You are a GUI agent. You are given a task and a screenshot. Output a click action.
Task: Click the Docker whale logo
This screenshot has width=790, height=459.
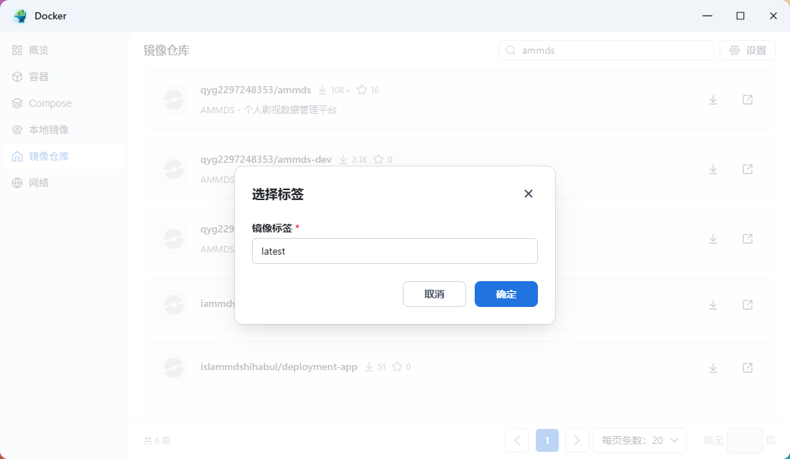click(x=19, y=15)
